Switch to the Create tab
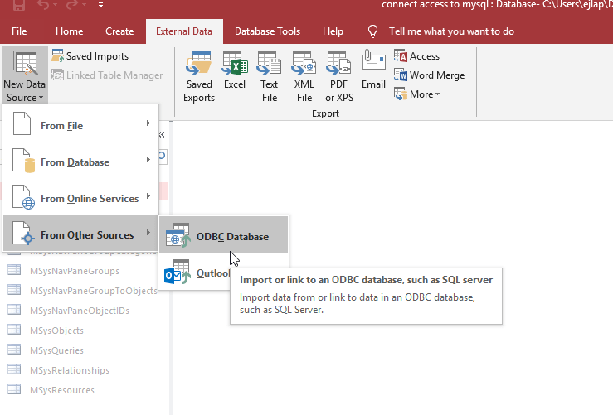613x415 pixels. (119, 31)
